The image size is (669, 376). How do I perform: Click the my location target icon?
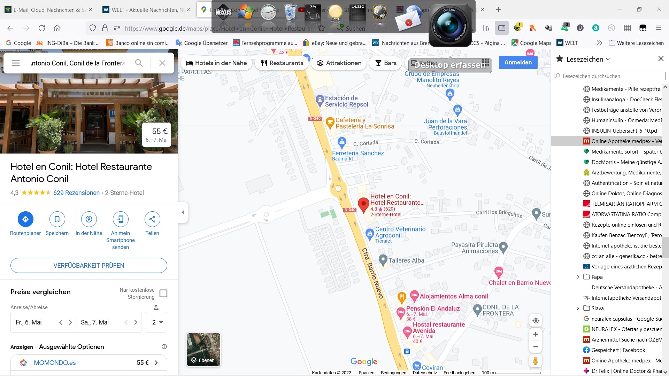click(536, 321)
